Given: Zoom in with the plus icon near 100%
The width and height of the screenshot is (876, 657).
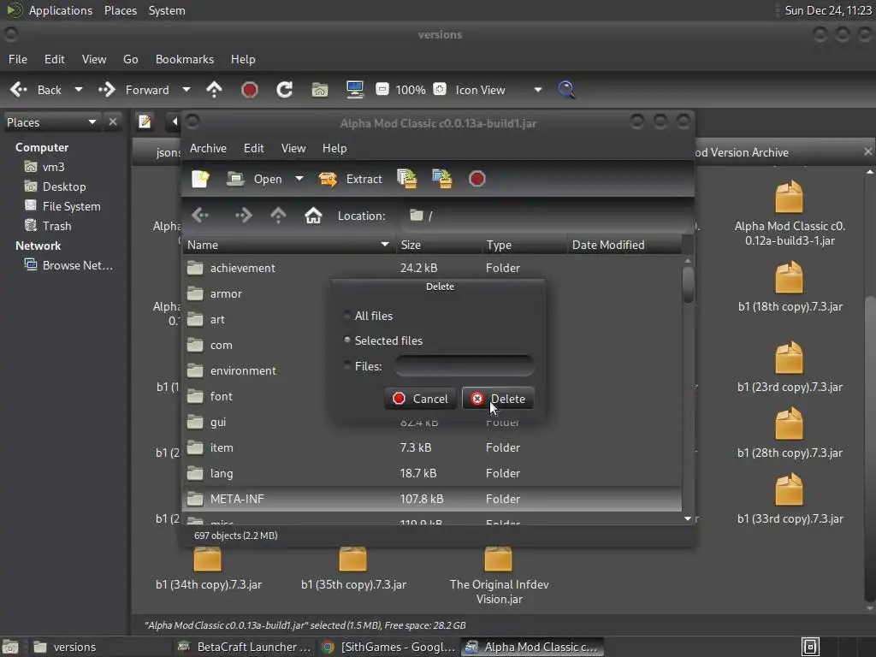Looking at the screenshot, I should (x=440, y=89).
